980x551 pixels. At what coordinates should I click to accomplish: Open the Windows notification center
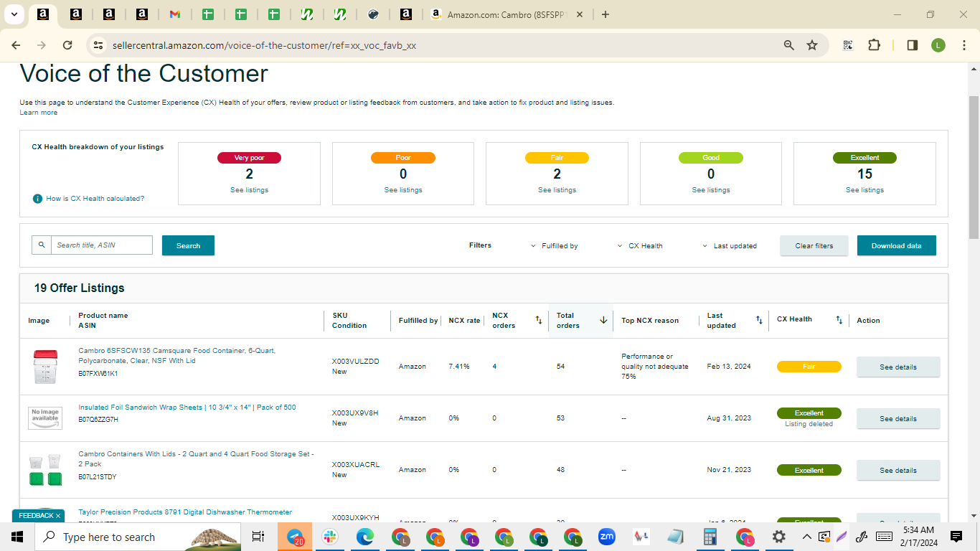tap(956, 537)
